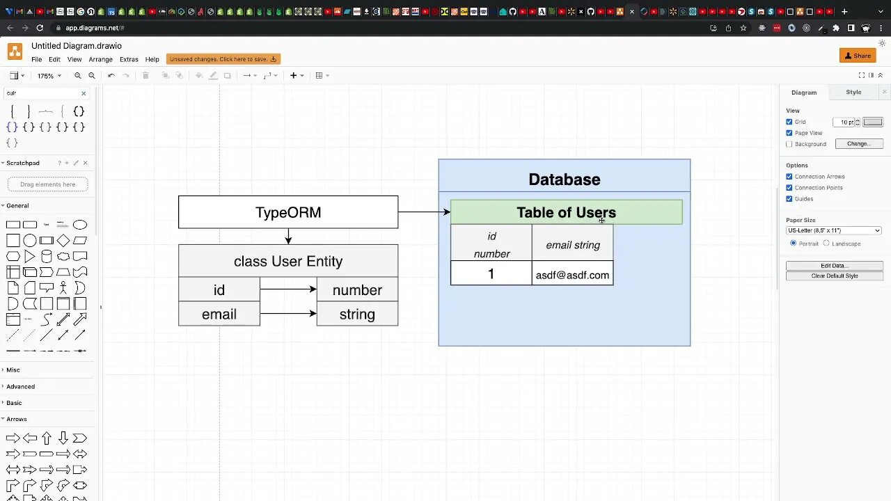
Task: Click the line color pencil icon
Action: coord(213,75)
